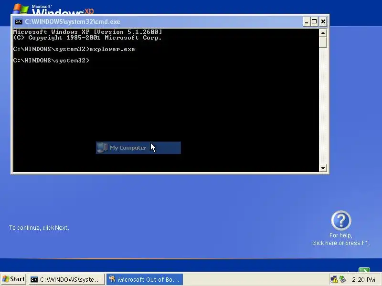
Task: Click the console vertical scrollbar thumb
Action: pyautogui.click(x=323, y=42)
